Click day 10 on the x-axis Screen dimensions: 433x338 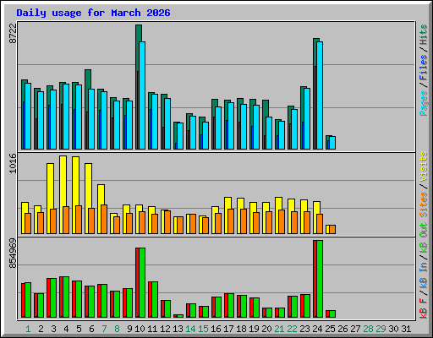tap(140, 329)
